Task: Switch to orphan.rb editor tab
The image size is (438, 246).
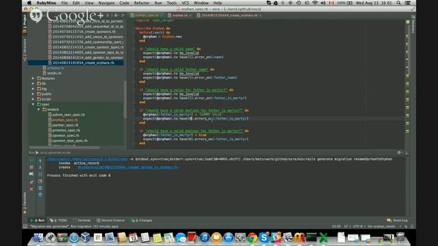Action: [x=179, y=15]
